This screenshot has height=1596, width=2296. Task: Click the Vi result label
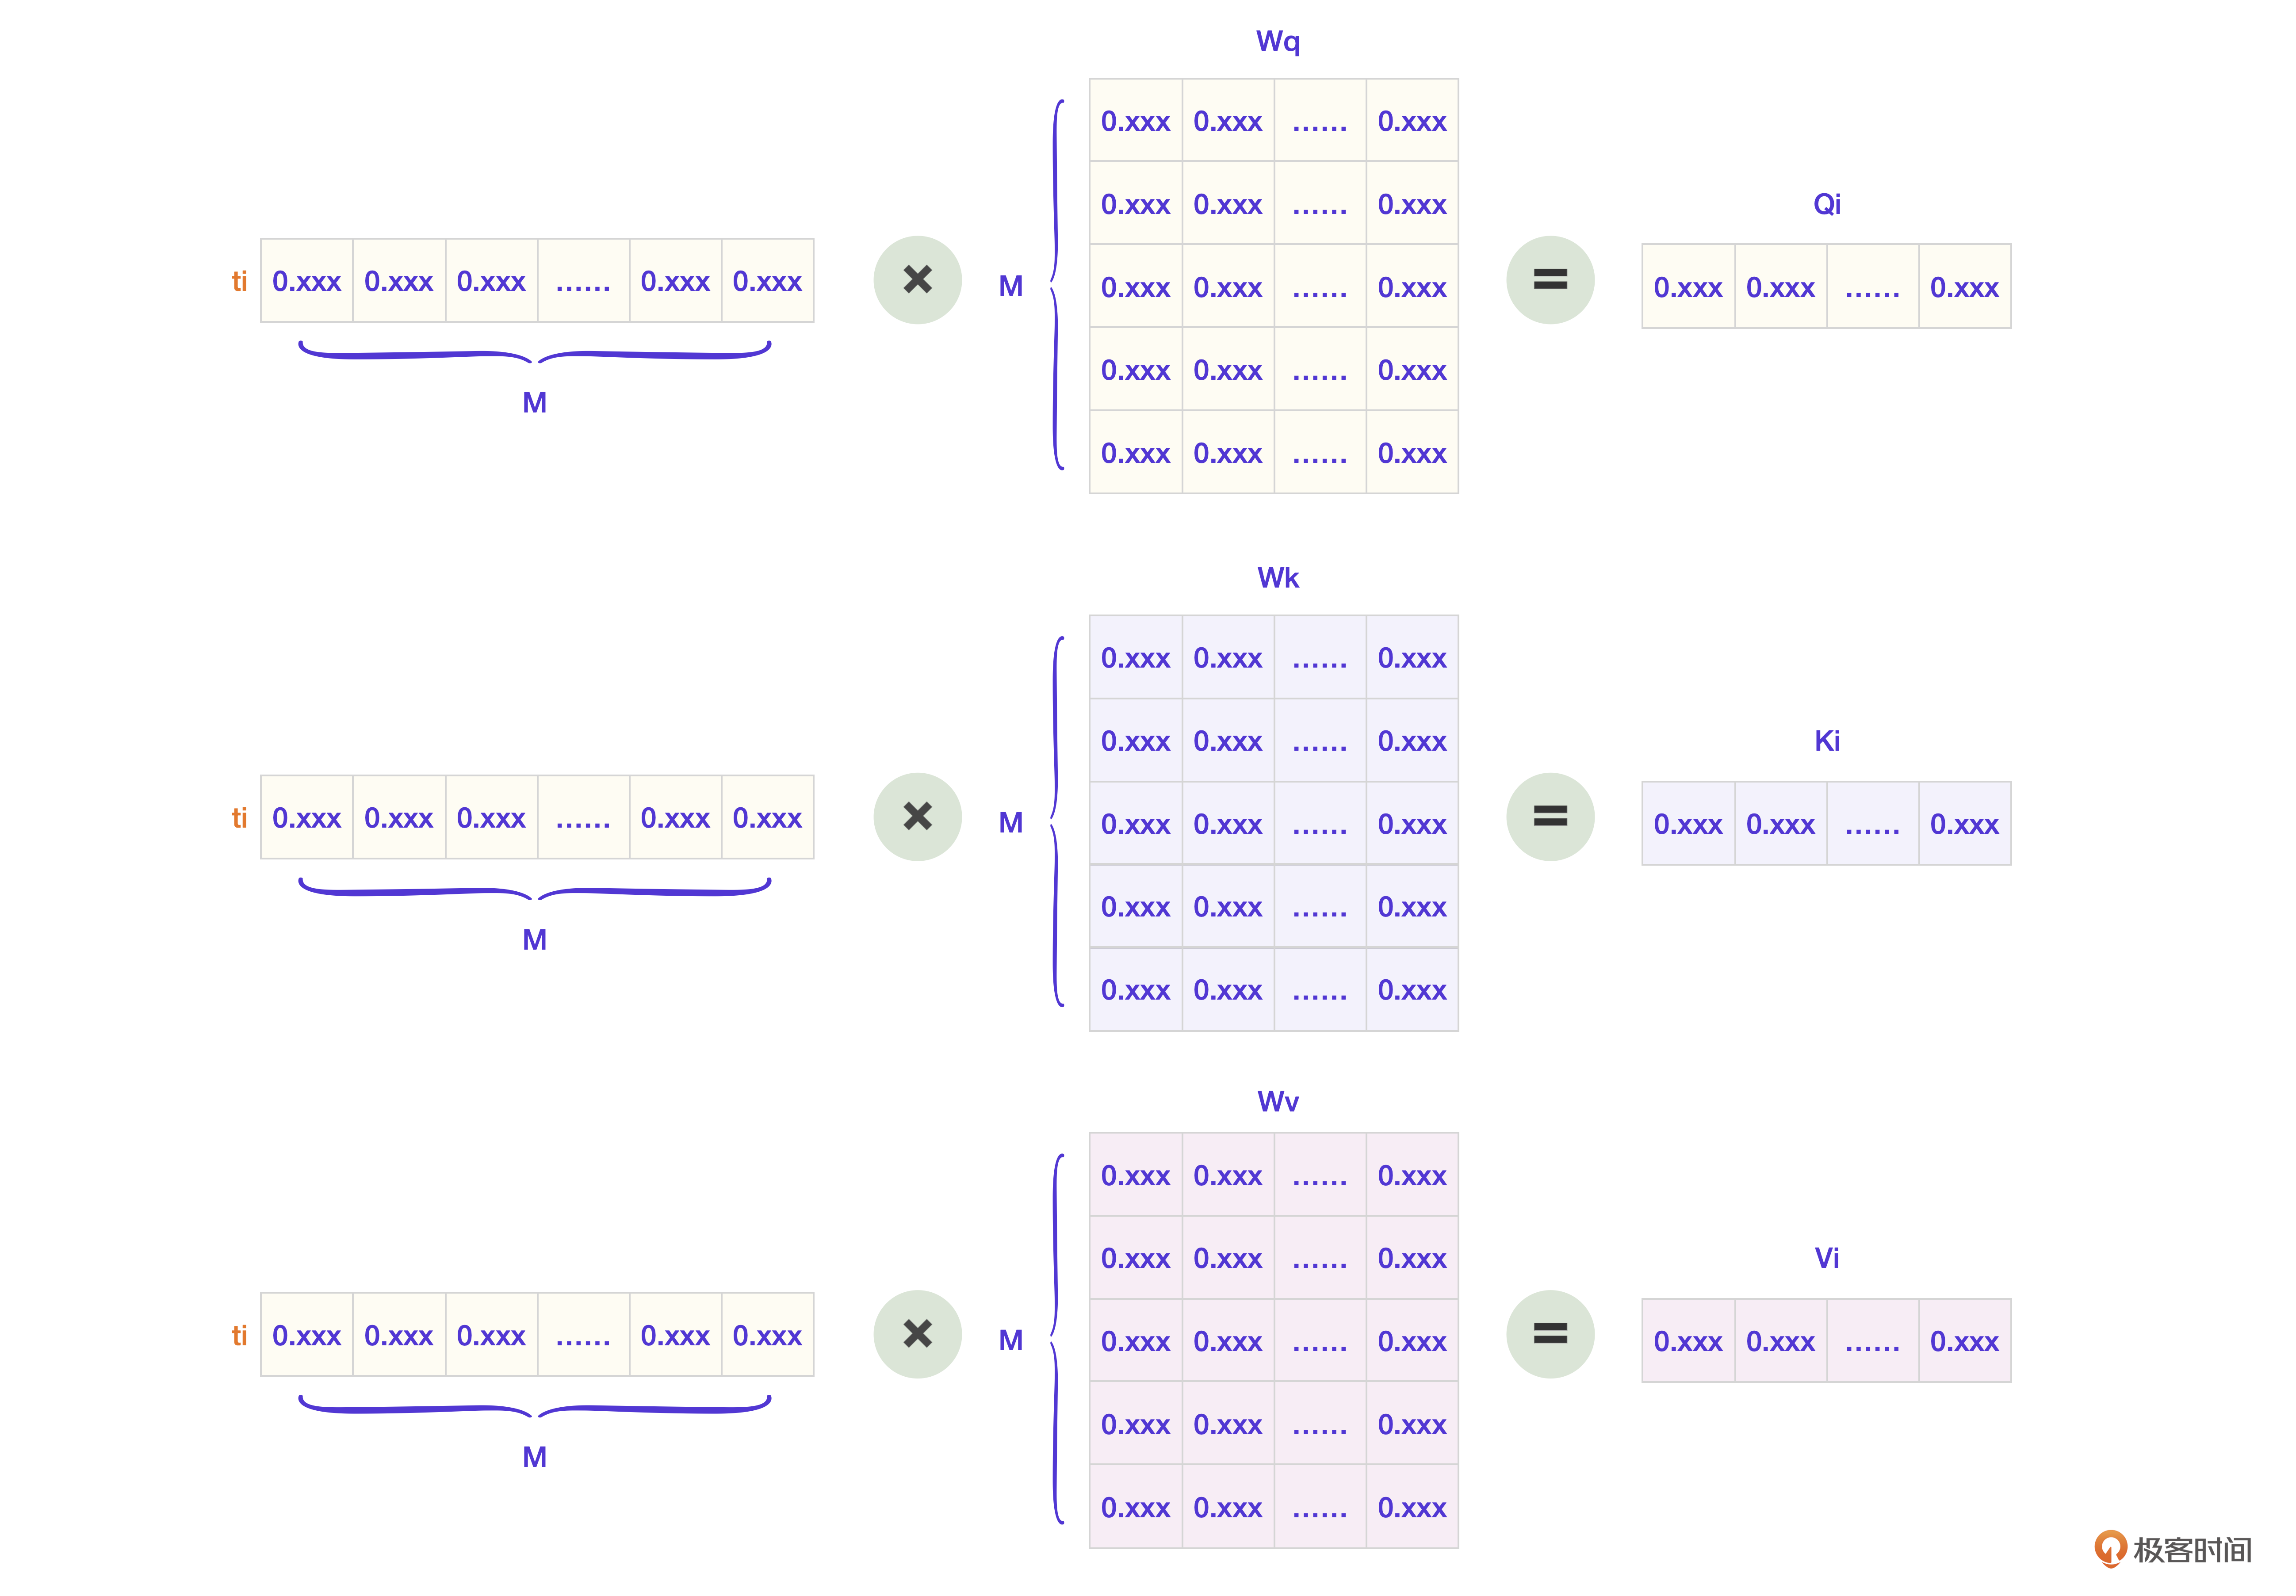pos(1826,1258)
